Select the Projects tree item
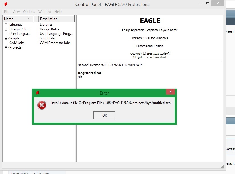Image resolution: width=235 pixels, height=174 pixels. pos(15,47)
